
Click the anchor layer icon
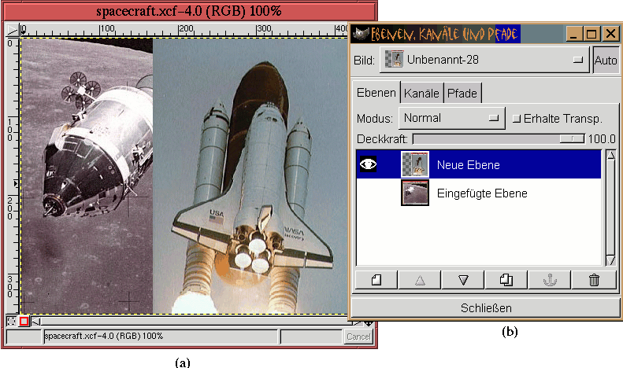[551, 280]
